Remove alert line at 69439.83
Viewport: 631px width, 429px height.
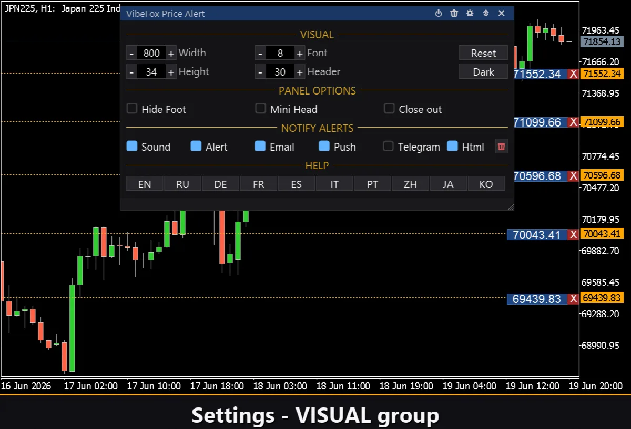(x=574, y=298)
